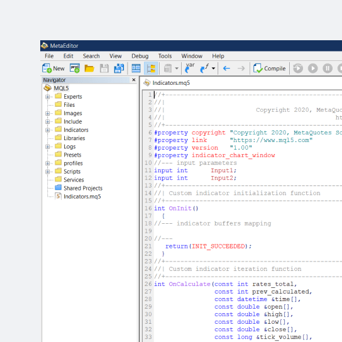The height and width of the screenshot is (342, 342).
Task: Click the navigate Back arrow
Action: point(226,69)
